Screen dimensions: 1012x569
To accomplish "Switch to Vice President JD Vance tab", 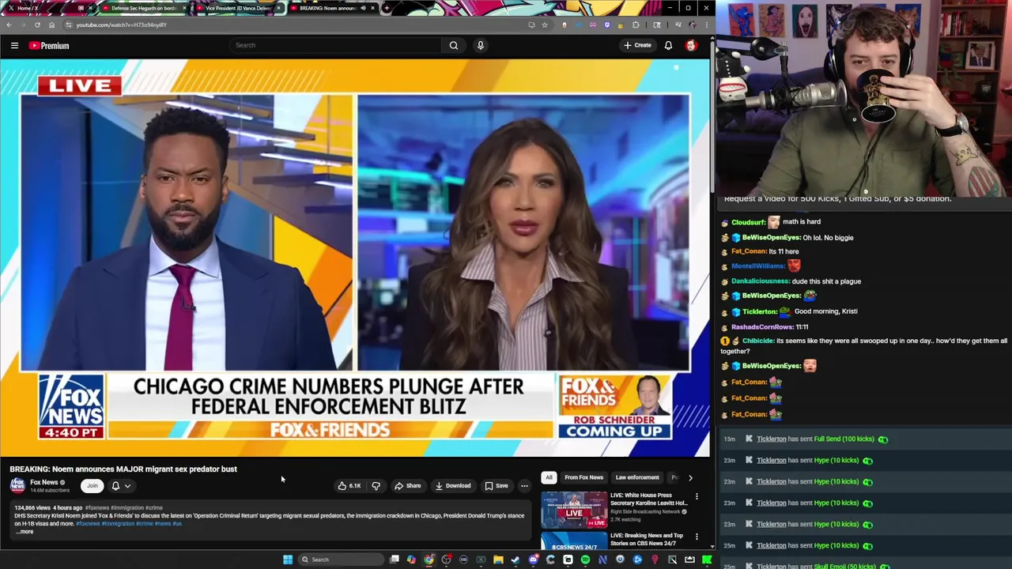I will [x=239, y=8].
